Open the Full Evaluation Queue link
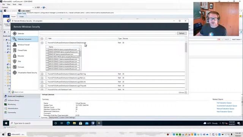The height and width of the screenshot is (137, 243). click(x=224, y=103)
